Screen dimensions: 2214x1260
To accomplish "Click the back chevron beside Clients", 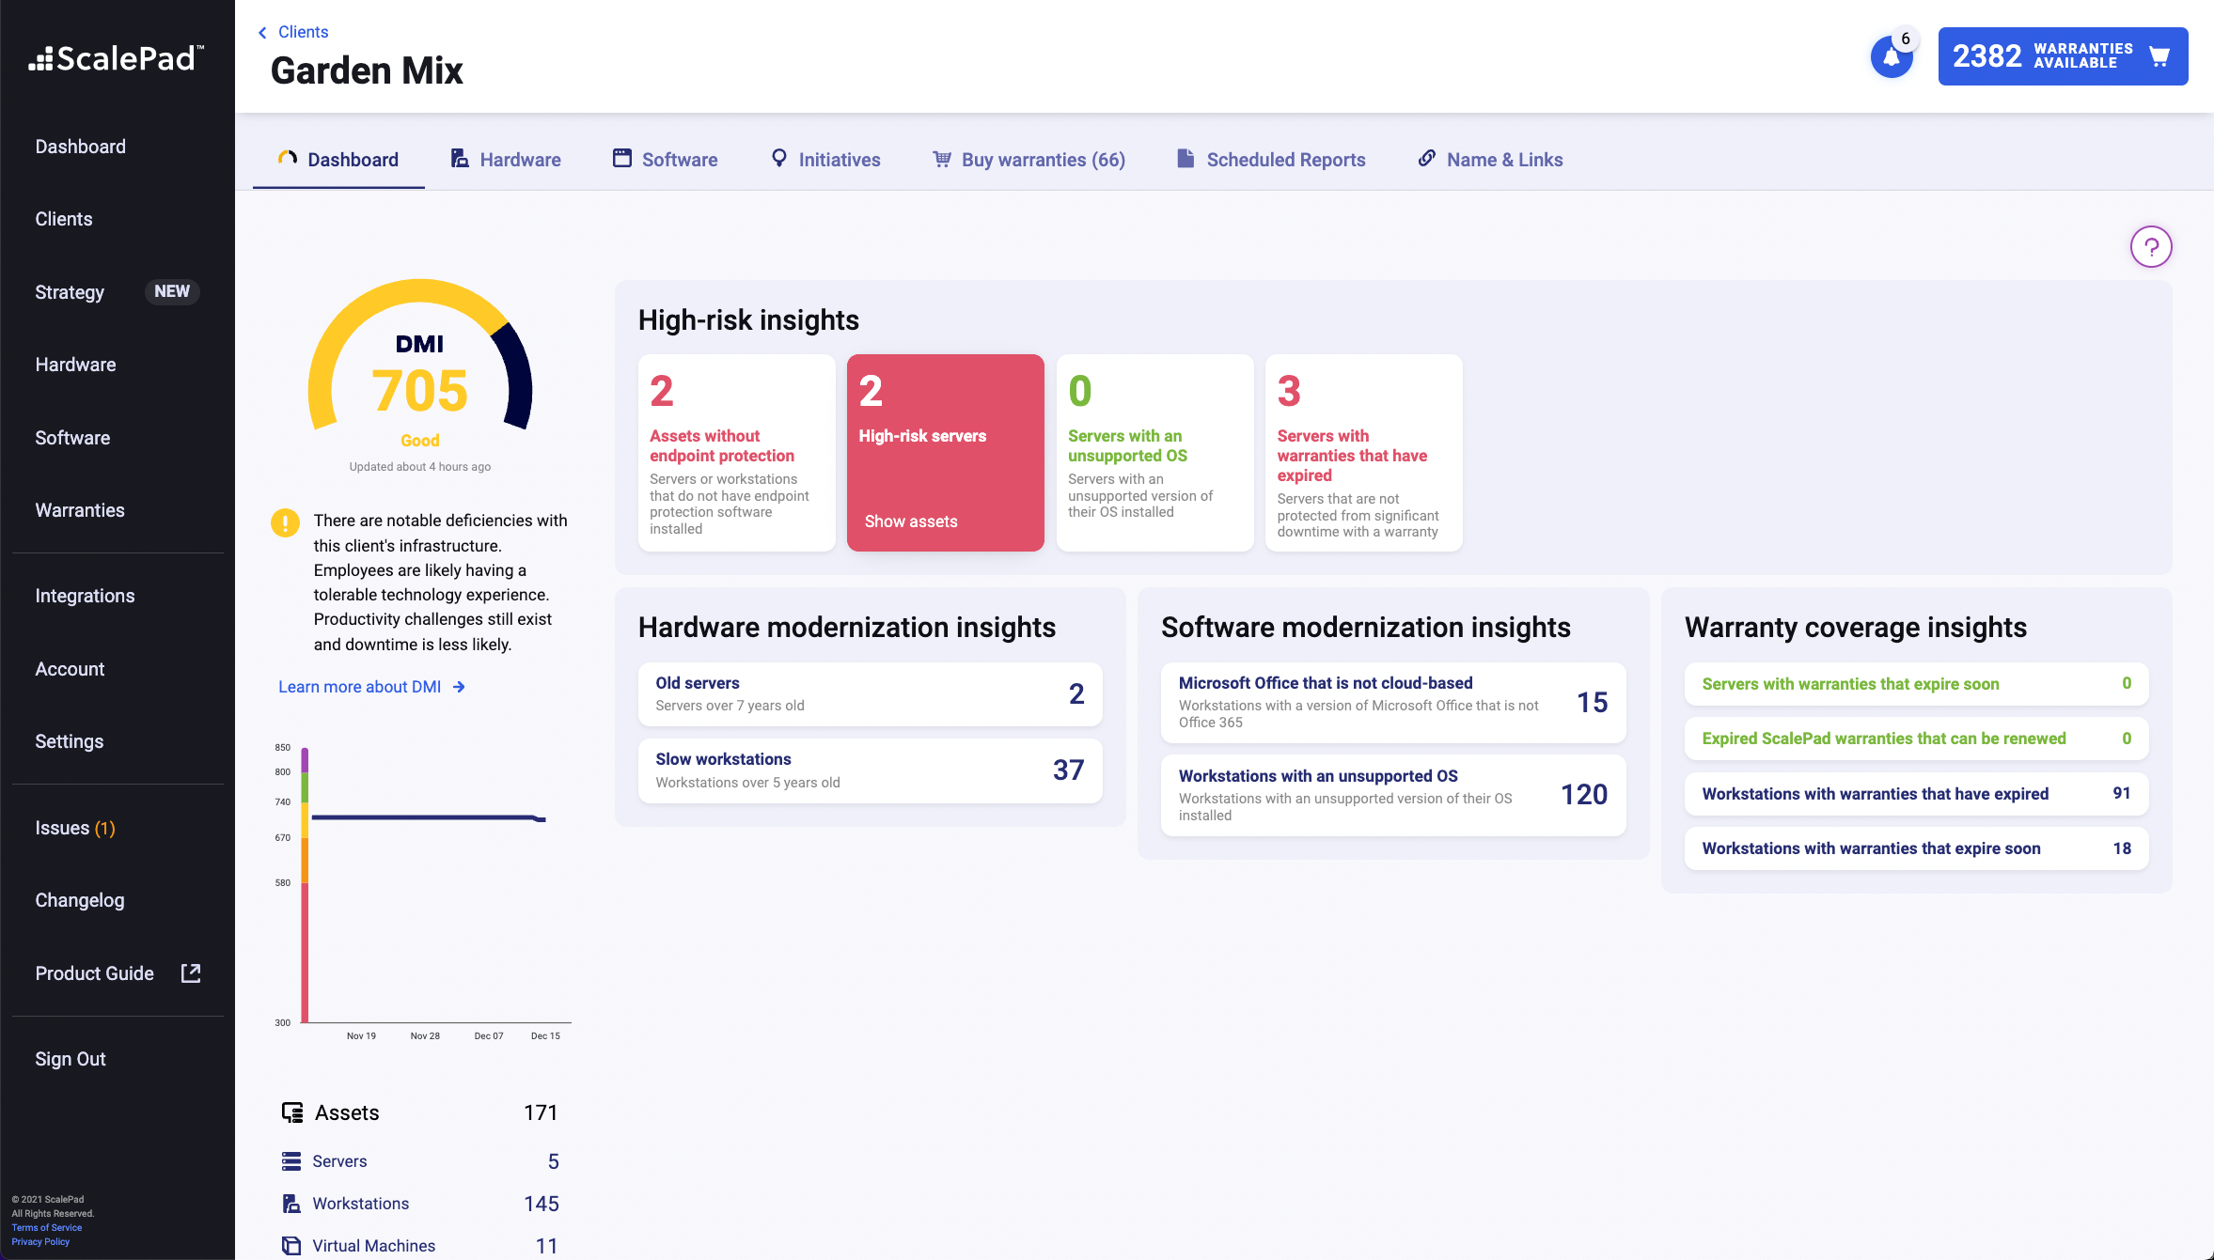I will point(262,33).
